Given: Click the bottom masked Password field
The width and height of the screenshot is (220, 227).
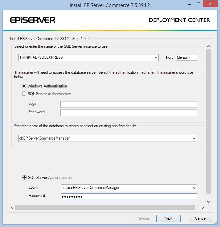Looking at the screenshot, I should click(128, 197).
